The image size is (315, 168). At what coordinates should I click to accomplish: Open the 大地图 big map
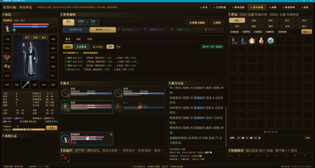click(x=217, y=23)
